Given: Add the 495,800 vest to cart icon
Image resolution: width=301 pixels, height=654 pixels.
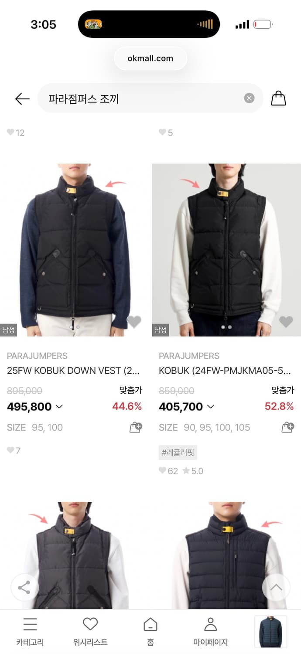Looking at the screenshot, I should click(x=136, y=427).
